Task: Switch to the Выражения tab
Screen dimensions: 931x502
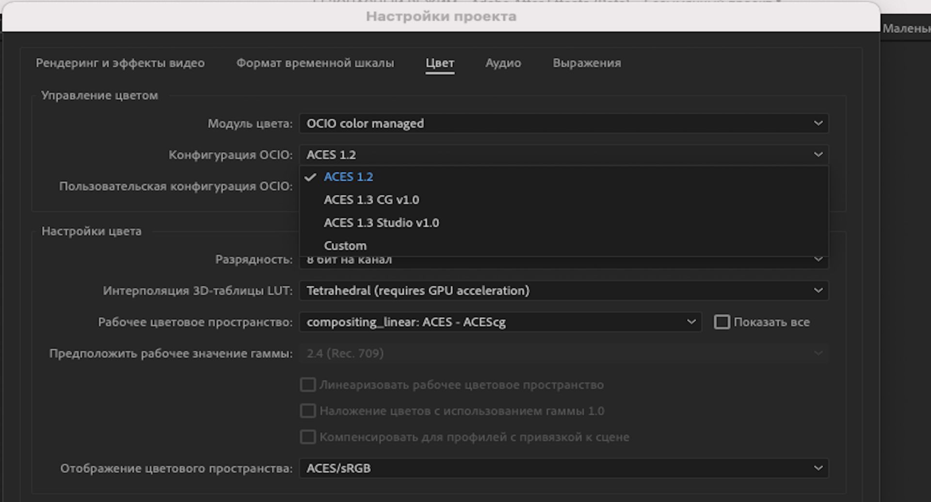Action: coord(586,63)
